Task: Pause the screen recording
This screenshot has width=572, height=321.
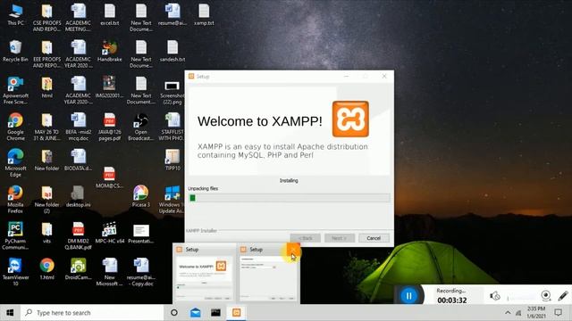Action: [x=409, y=295]
